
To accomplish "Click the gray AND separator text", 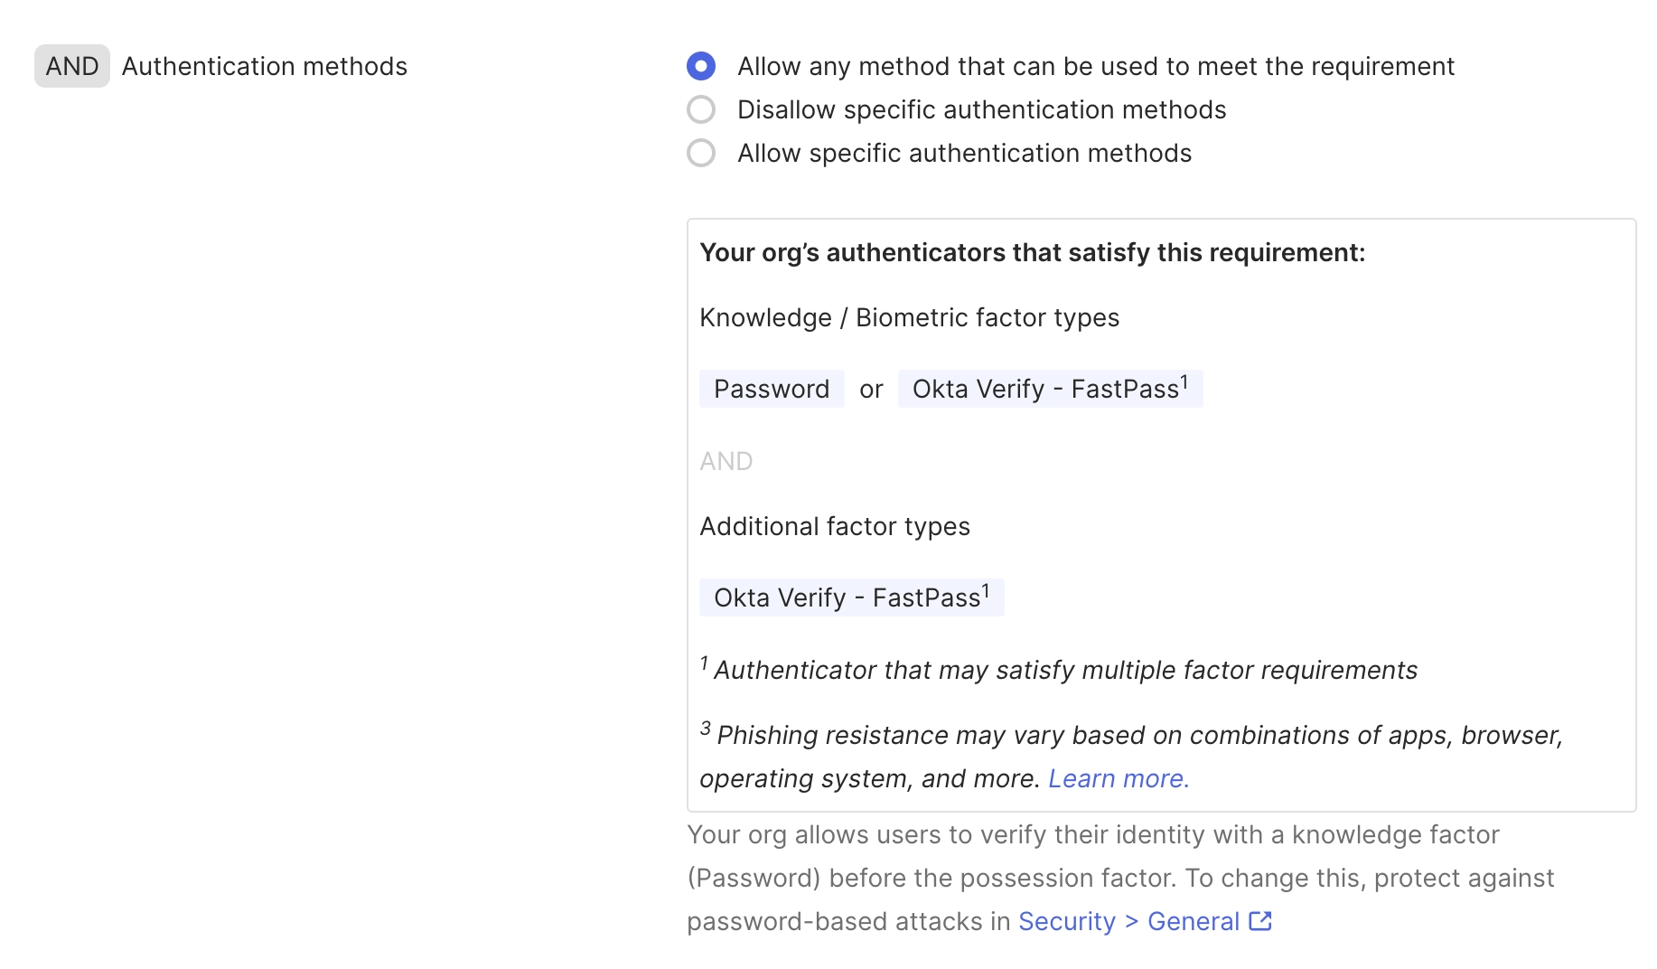I will (726, 461).
